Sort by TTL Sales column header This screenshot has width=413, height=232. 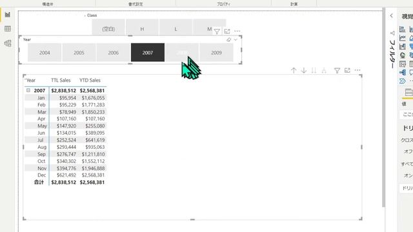(x=61, y=80)
